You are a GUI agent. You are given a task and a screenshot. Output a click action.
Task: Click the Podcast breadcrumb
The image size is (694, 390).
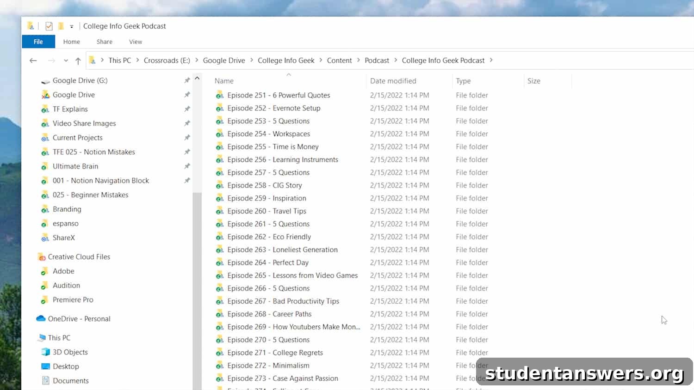click(377, 61)
